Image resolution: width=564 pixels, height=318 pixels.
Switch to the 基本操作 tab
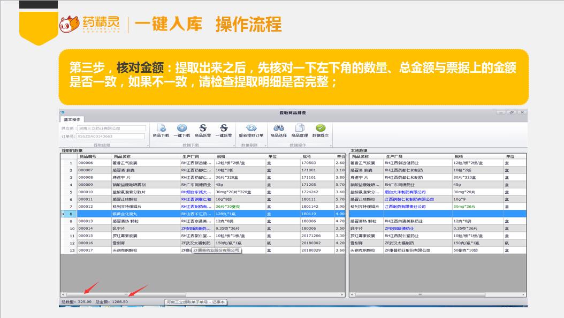[71, 119]
